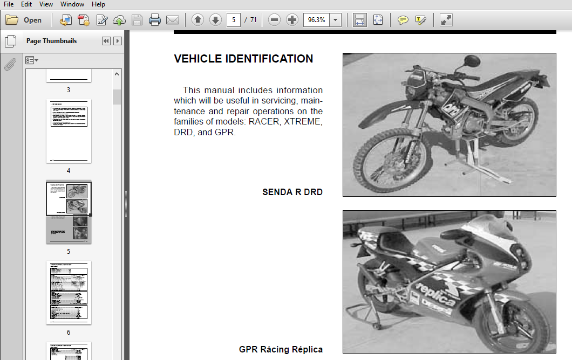Image resolution: width=572 pixels, height=360 pixels.
Task: Click the Page Thumbnails panel title
Action: click(x=51, y=41)
